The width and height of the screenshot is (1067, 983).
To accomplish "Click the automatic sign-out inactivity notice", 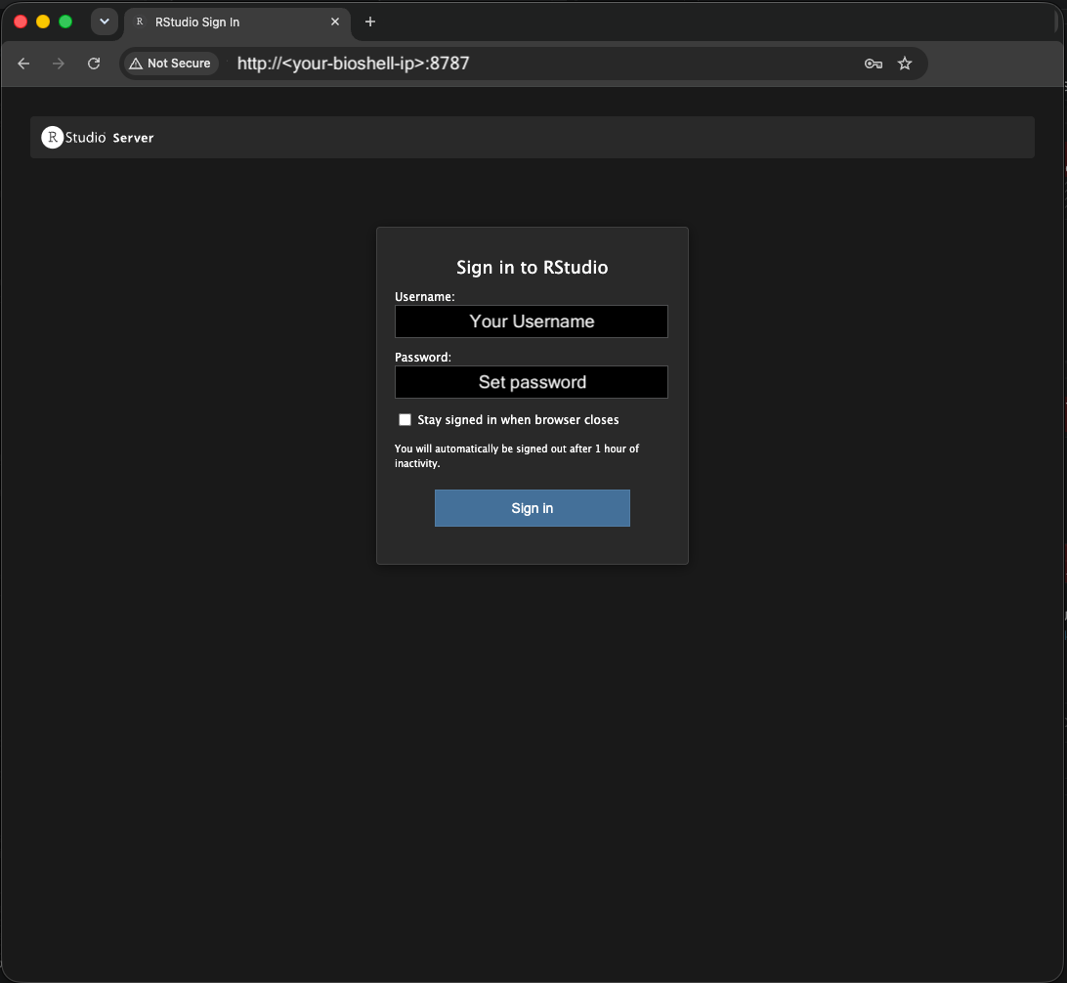I will pos(517,455).
